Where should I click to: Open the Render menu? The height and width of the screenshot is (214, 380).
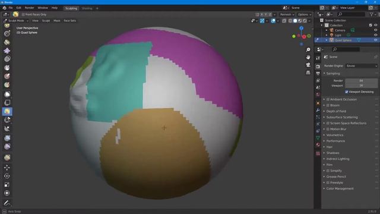[29, 8]
